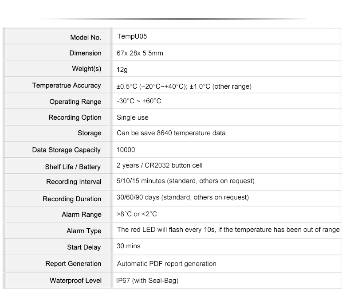This screenshot has height=297, width=342.
Task: Click the red LED alarm type description
Action: (x=228, y=230)
